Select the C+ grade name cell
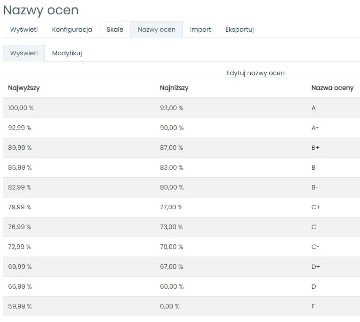The height and width of the screenshot is (322, 360). (316, 207)
